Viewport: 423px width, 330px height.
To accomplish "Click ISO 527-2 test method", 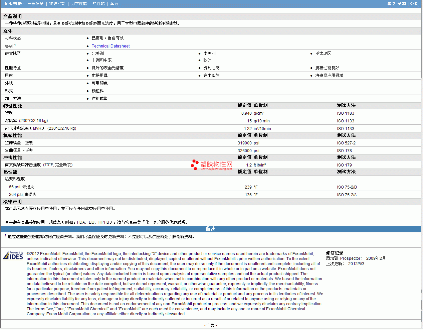I will tap(346, 143).
